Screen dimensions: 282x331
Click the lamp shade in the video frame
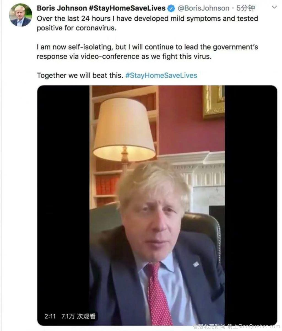[124, 130]
